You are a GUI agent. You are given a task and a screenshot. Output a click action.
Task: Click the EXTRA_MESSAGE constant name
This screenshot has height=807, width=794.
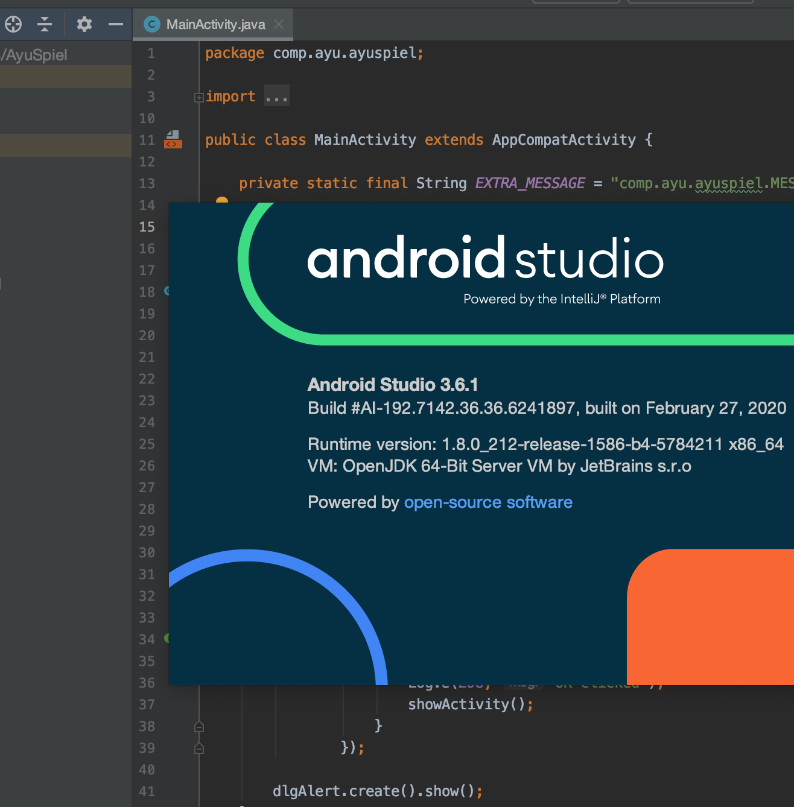click(530, 183)
